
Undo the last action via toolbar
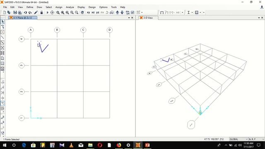click(25, 12)
